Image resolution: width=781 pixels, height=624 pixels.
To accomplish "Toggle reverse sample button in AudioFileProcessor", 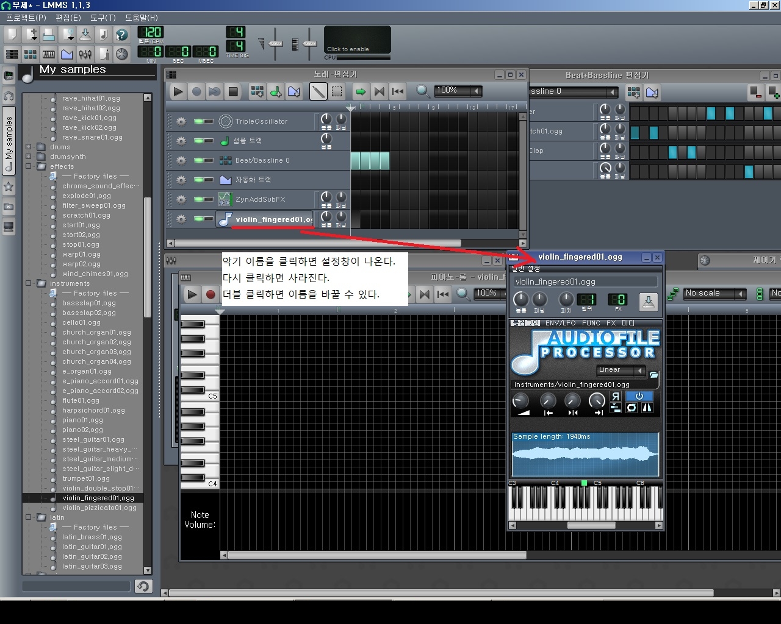I will pos(616,397).
